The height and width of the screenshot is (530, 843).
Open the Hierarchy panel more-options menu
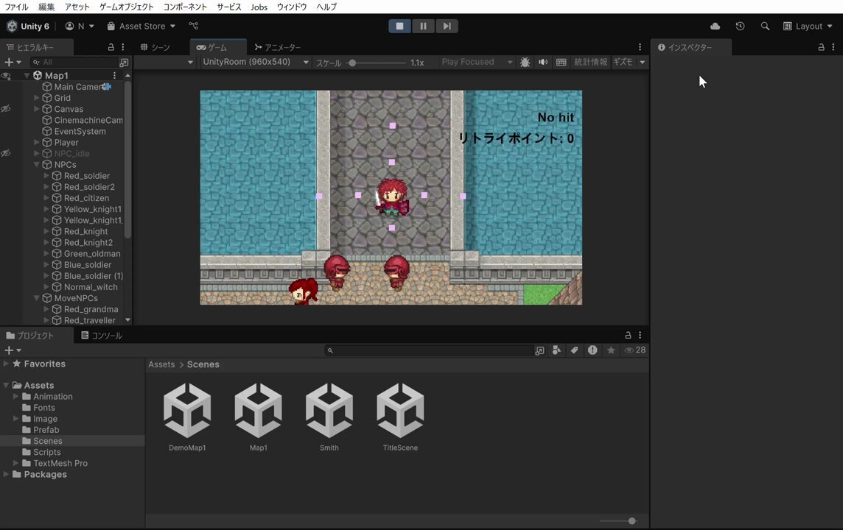[123, 47]
